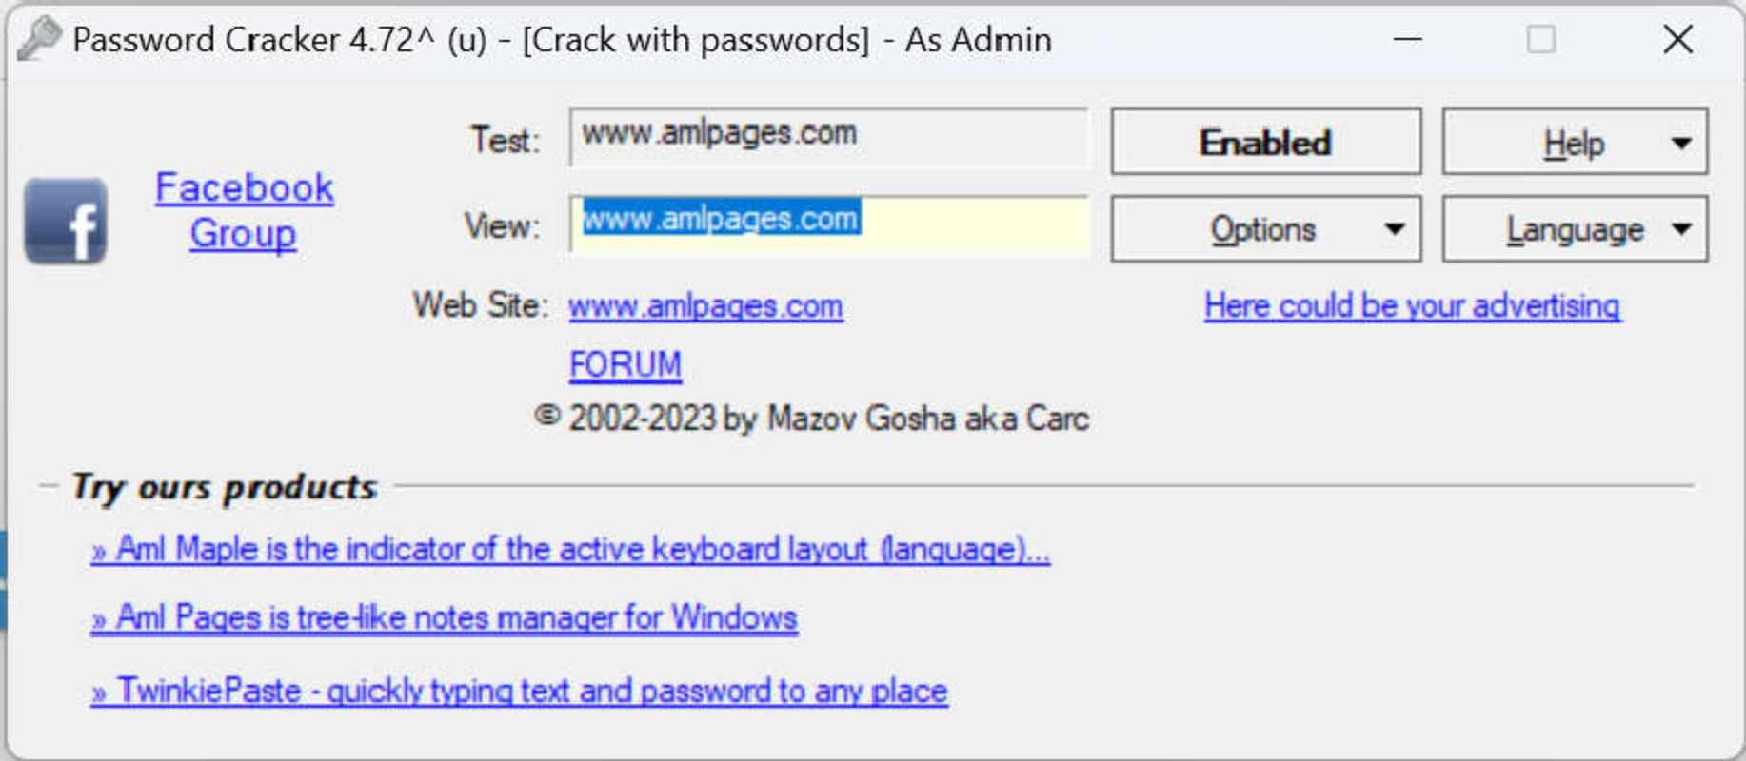Click the 'Here could be your advertising' link
Viewport: 1746px width, 761px height.
click(x=1413, y=305)
